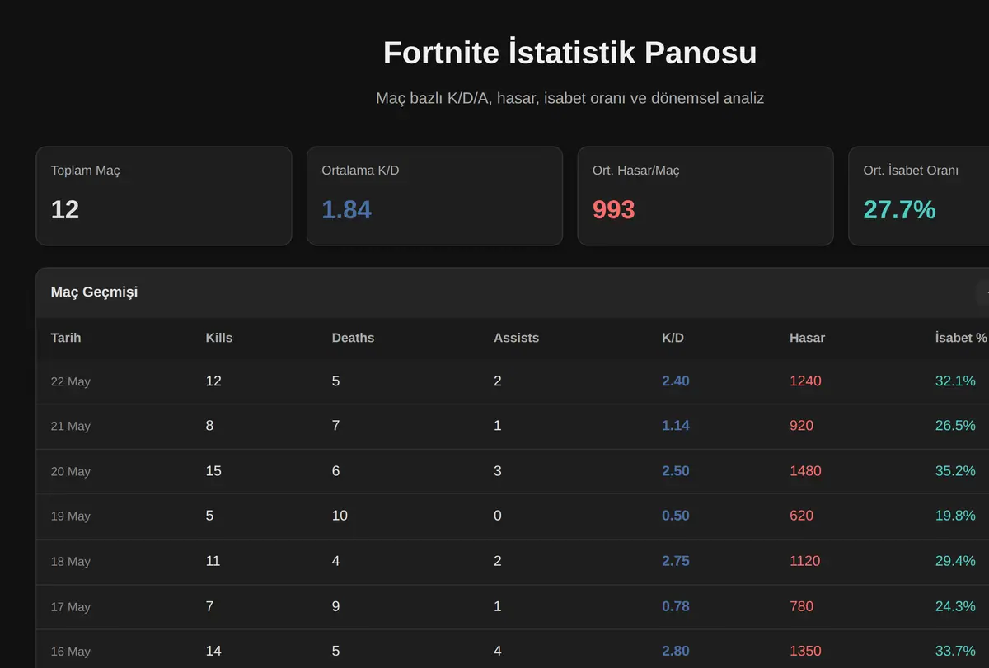Select the 18 May date cell
The width and height of the screenshot is (989, 668).
point(71,561)
